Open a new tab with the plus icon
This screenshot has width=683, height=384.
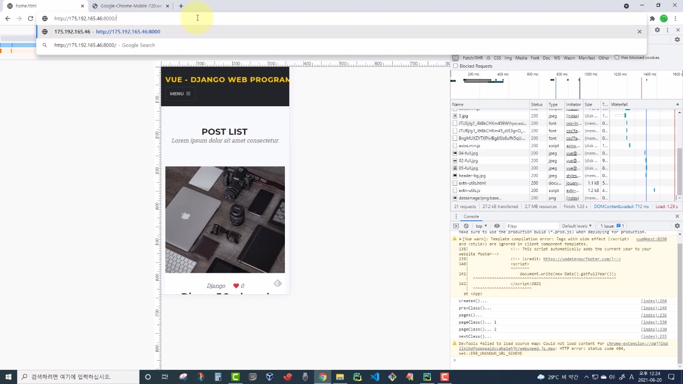181,6
